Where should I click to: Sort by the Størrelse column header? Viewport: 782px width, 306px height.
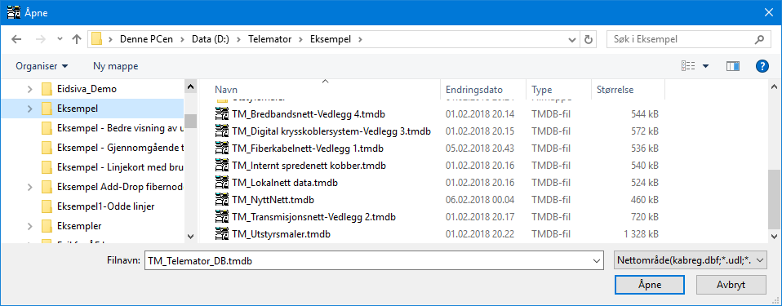click(628, 90)
